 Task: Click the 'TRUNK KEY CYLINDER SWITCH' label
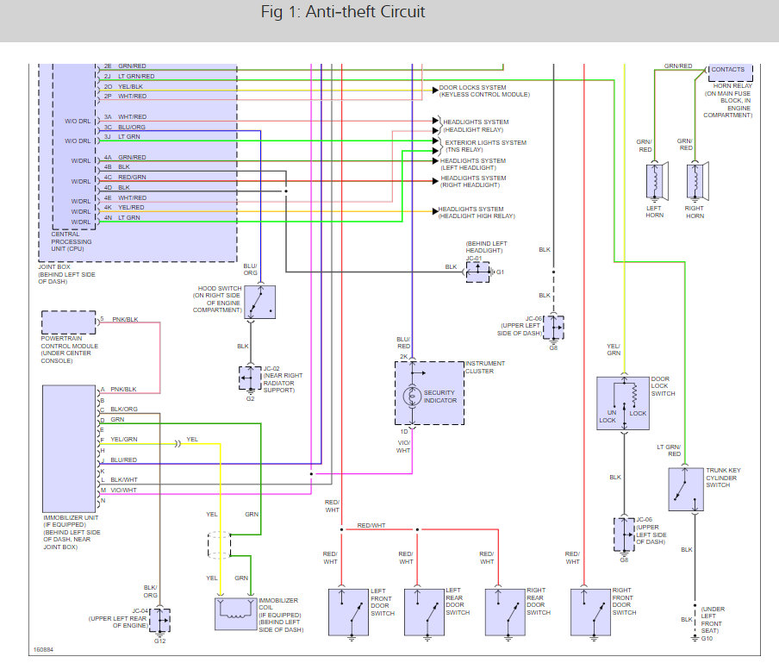coord(723,478)
